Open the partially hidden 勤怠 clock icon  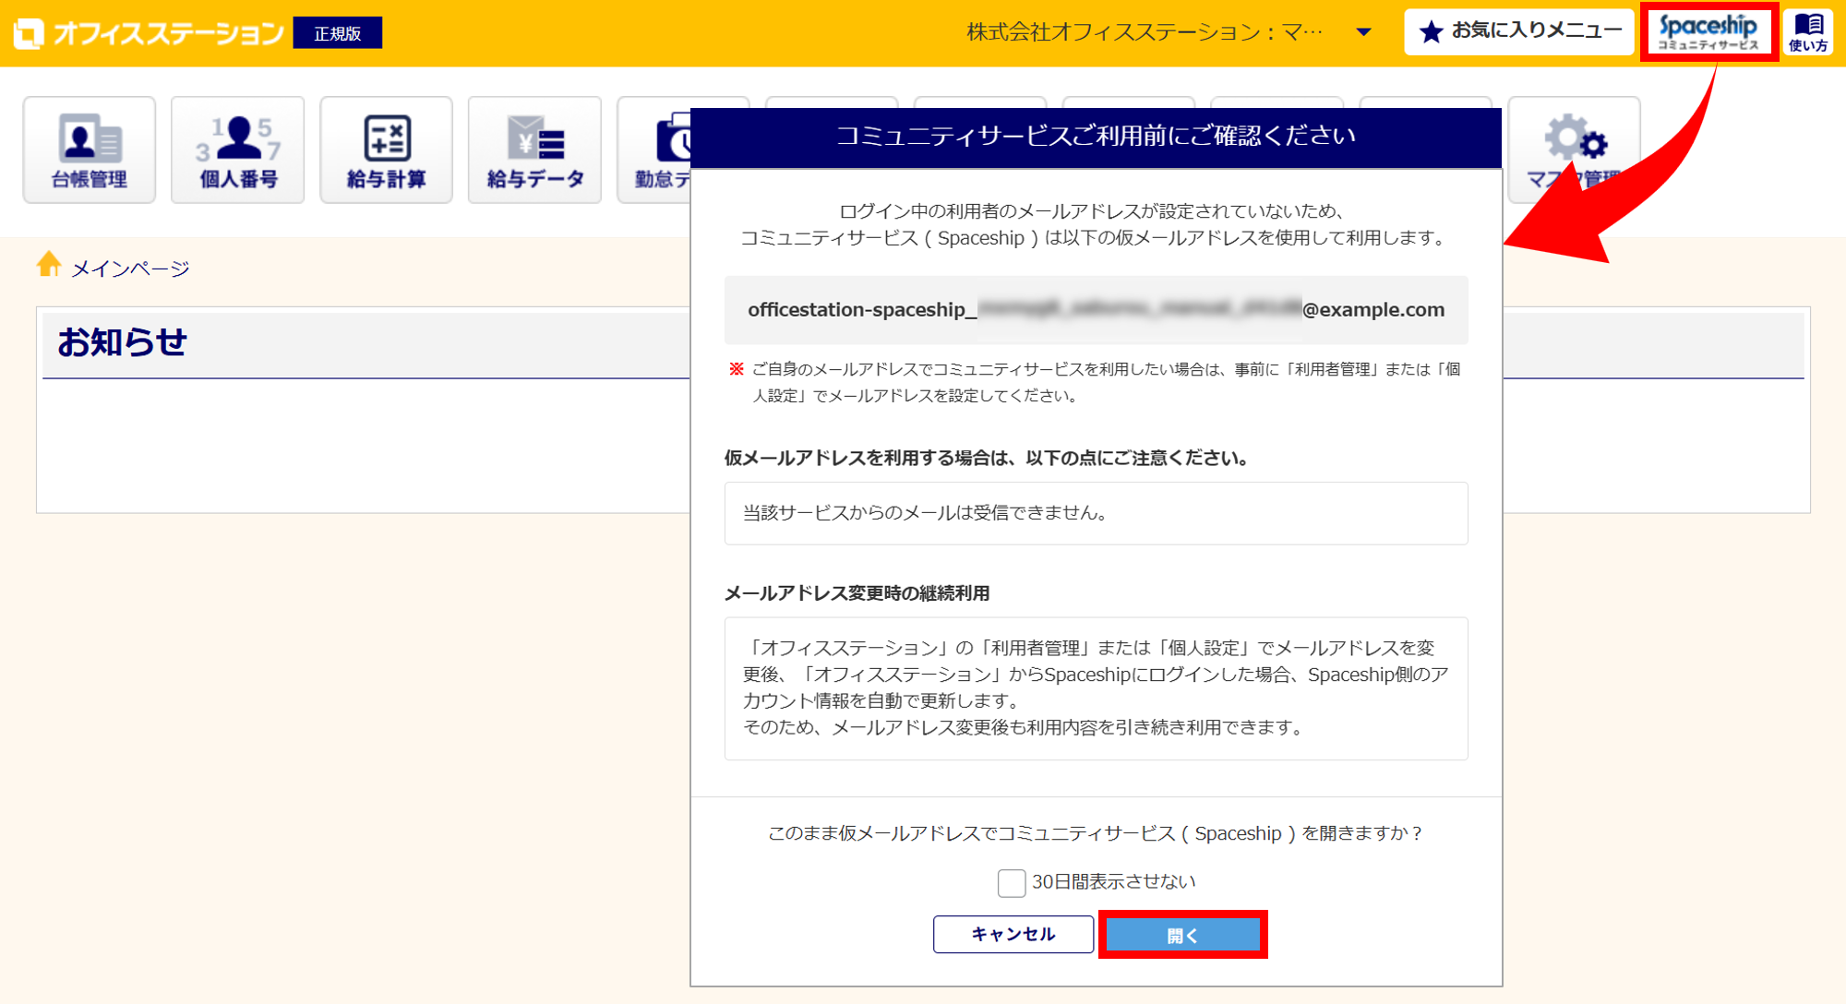[x=654, y=149]
